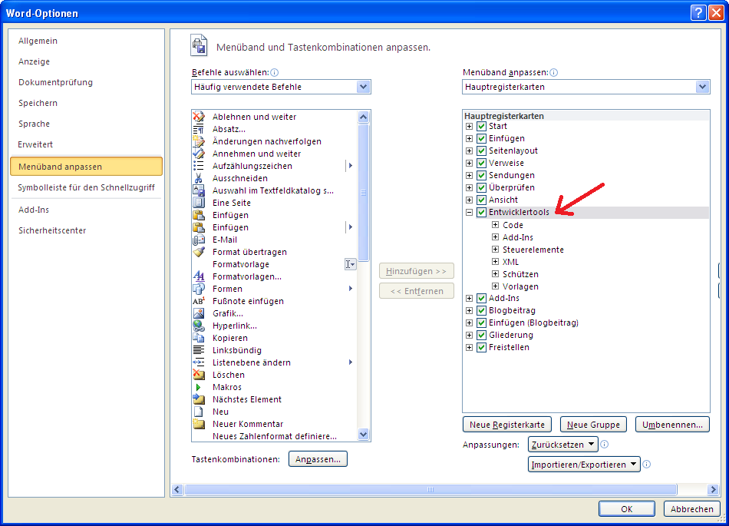
Task: Click the Formen shapes icon
Action: [x=199, y=289]
